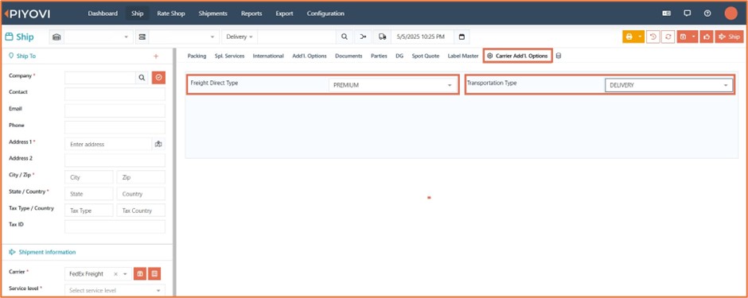Screen dimensions: 748x298
Task: Click the address lookup map icon
Action: (x=158, y=144)
